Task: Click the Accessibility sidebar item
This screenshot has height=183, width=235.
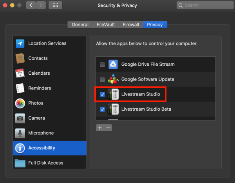Action: [50, 148]
